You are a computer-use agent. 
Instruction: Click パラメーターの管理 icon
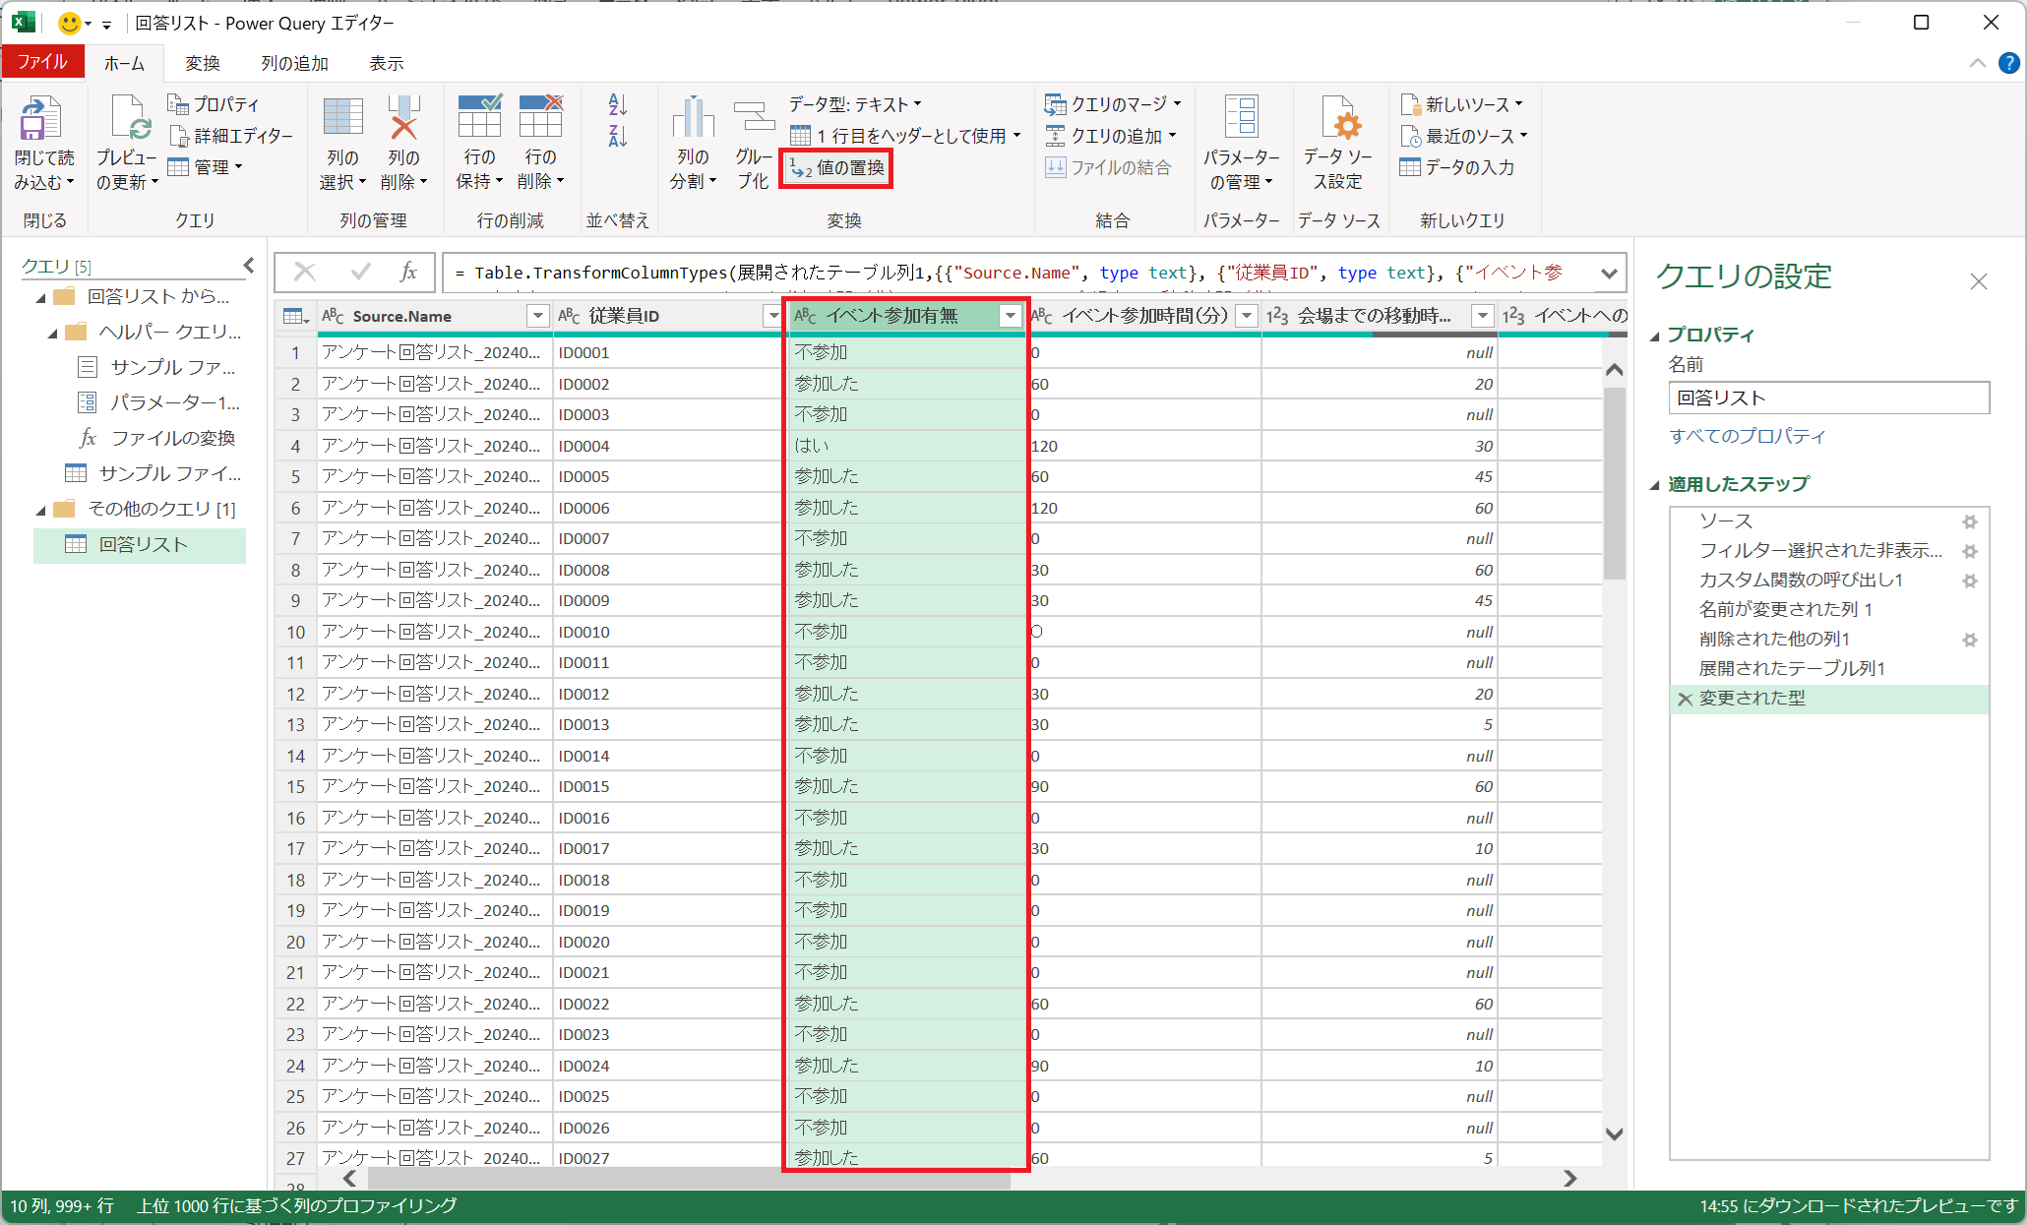[x=1241, y=117]
